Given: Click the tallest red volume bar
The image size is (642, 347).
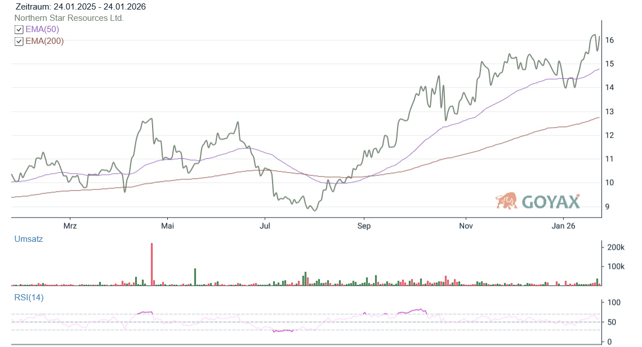Looking at the screenshot, I should pyautogui.click(x=152, y=264).
